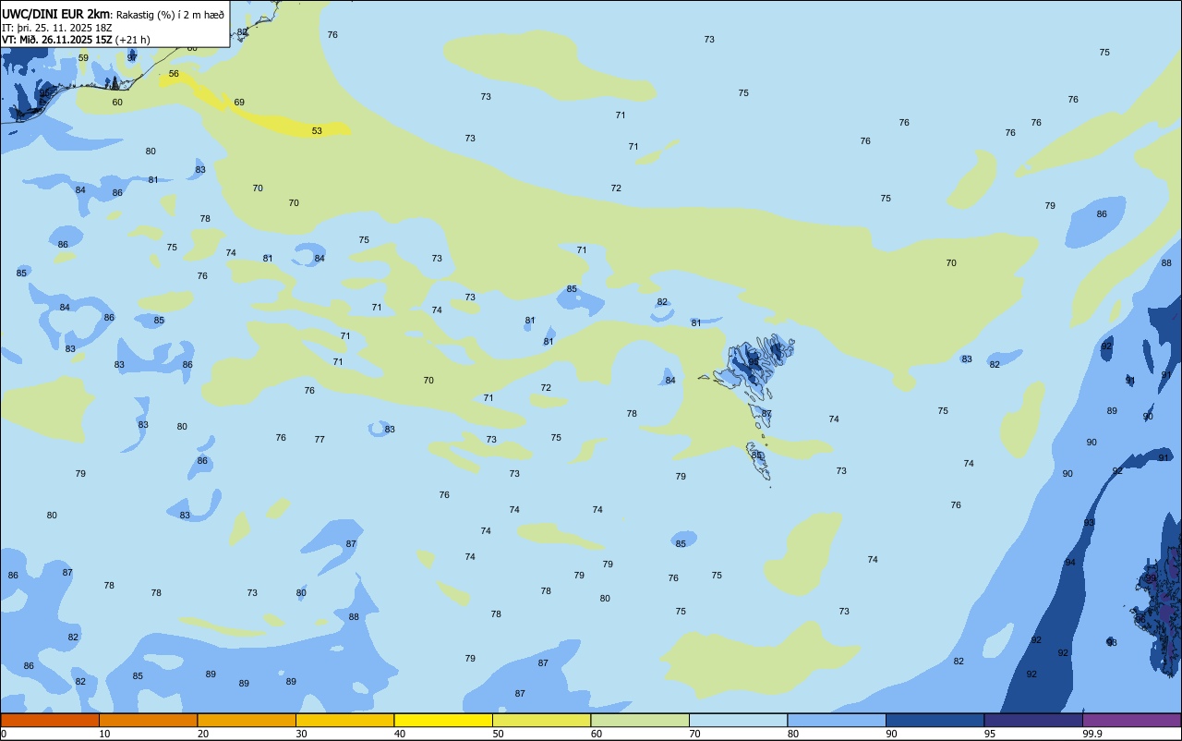Click the legend tick label "20"
This screenshot has width=1182, height=741.
tap(203, 734)
